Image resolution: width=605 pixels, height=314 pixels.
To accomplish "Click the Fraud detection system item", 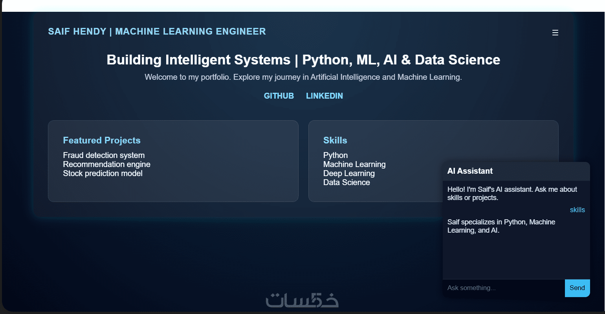I will click(104, 155).
